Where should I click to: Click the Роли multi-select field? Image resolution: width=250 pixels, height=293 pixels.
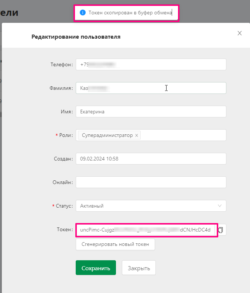tap(151, 135)
